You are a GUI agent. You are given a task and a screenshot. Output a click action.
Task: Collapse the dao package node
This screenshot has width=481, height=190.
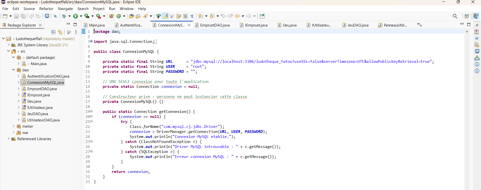(x=14, y=70)
